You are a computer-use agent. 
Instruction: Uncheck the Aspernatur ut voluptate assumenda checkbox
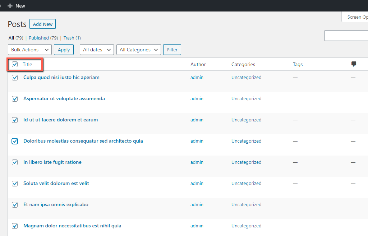(x=15, y=99)
